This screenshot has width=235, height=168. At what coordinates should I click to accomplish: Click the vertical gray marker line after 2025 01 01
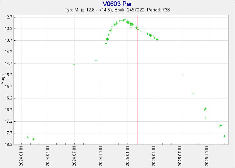tap(137, 84)
